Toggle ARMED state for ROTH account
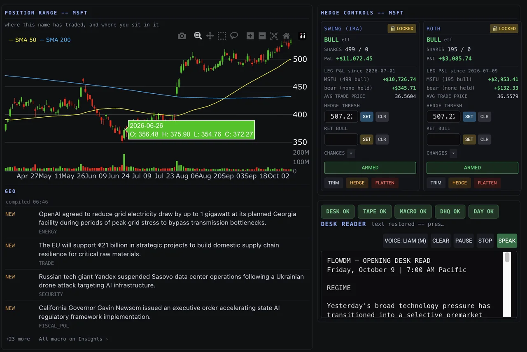 [x=472, y=168]
